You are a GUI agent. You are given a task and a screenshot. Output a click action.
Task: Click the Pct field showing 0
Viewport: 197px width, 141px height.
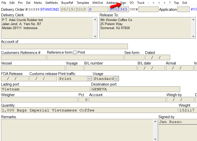(x=83, y=100)
